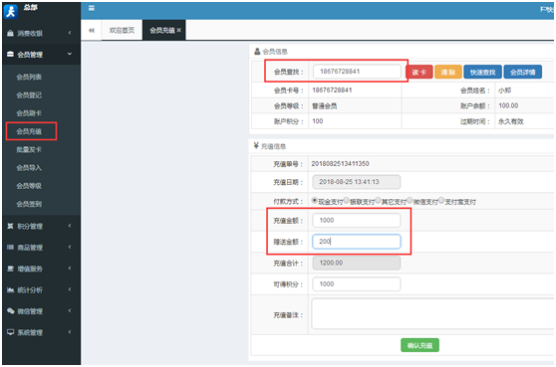Screen dimensions: 556x367
Task: Click the 充值金额 input field
Action: click(x=357, y=221)
